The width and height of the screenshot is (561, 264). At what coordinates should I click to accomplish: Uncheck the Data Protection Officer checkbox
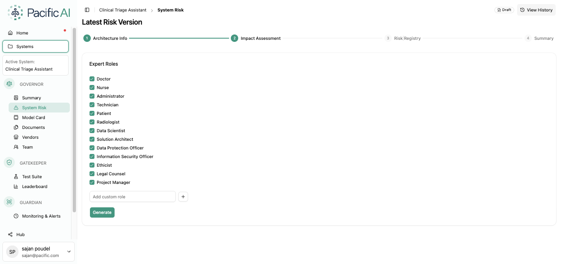pyautogui.click(x=92, y=148)
